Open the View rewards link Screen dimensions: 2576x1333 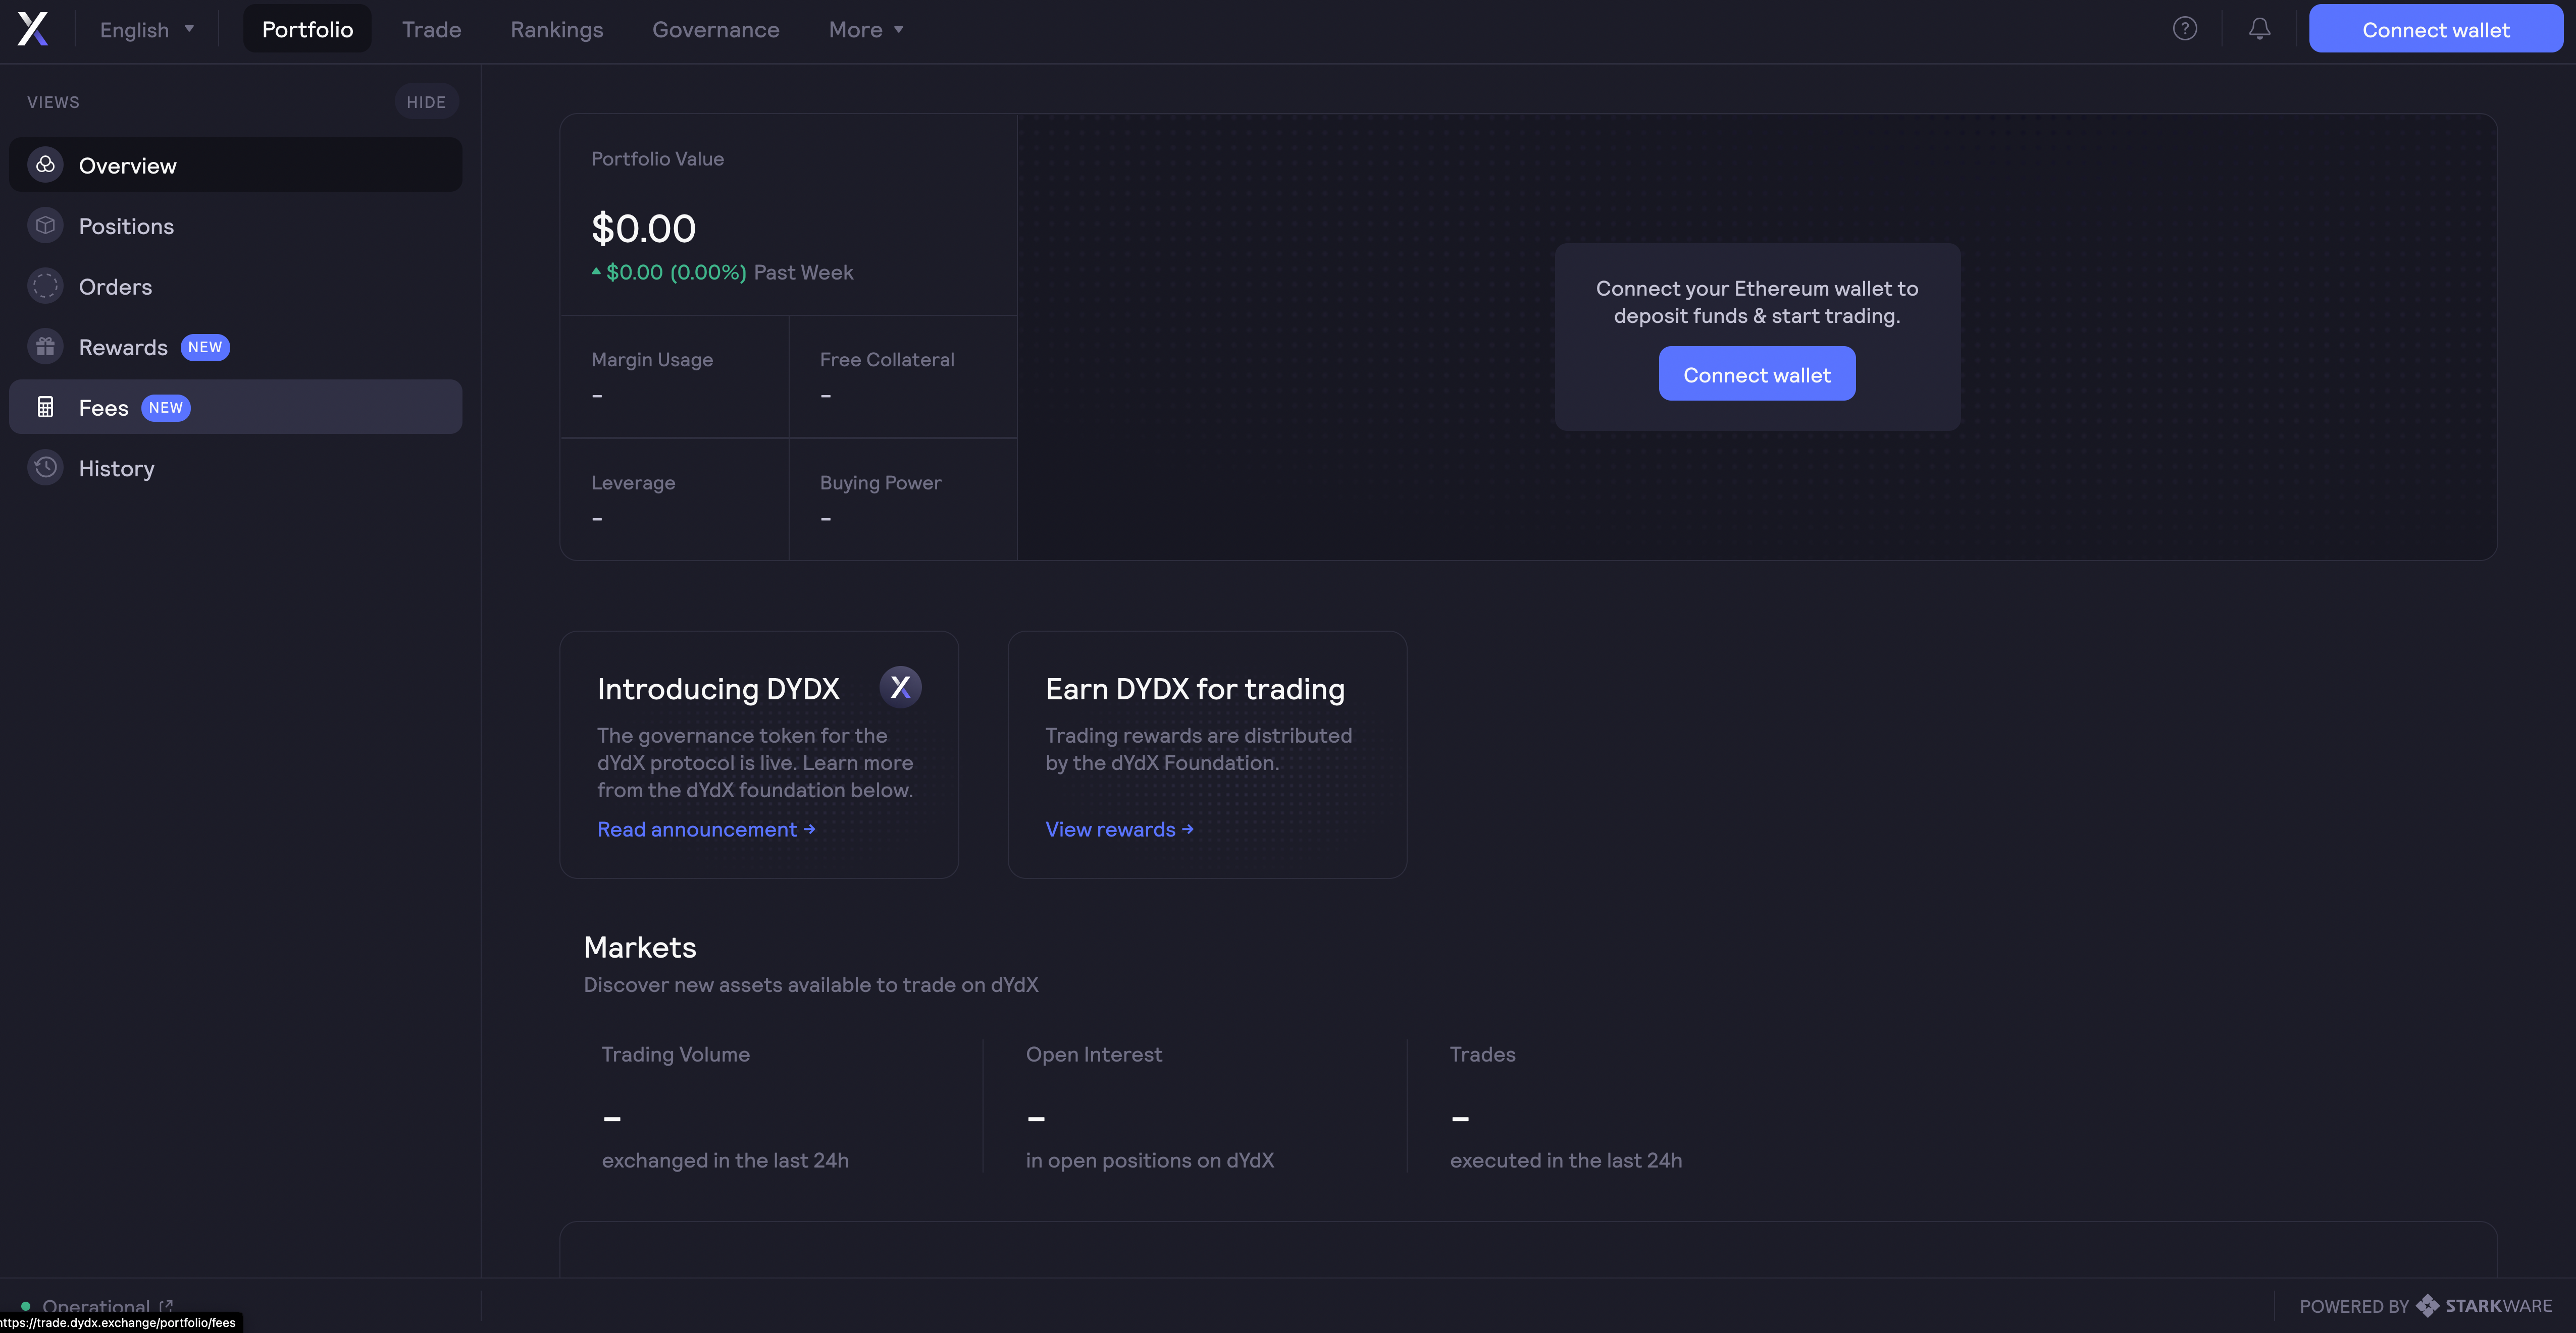point(1119,829)
